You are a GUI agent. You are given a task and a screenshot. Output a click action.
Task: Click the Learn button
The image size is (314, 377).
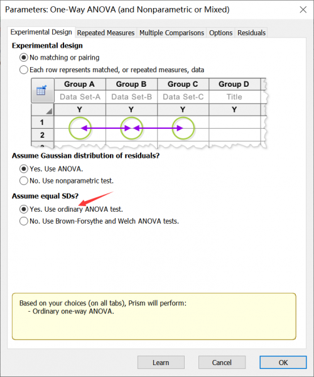point(161,363)
